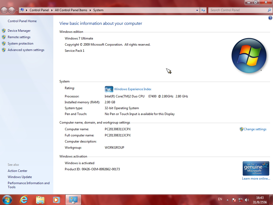Click the Control Panel taskbar button
The width and height of the screenshot is (273, 205).
tap(73, 200)
